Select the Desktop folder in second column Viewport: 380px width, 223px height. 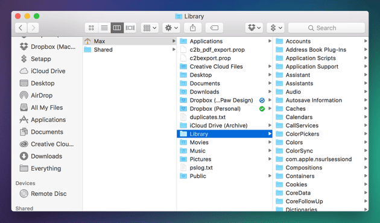(224, 75)
